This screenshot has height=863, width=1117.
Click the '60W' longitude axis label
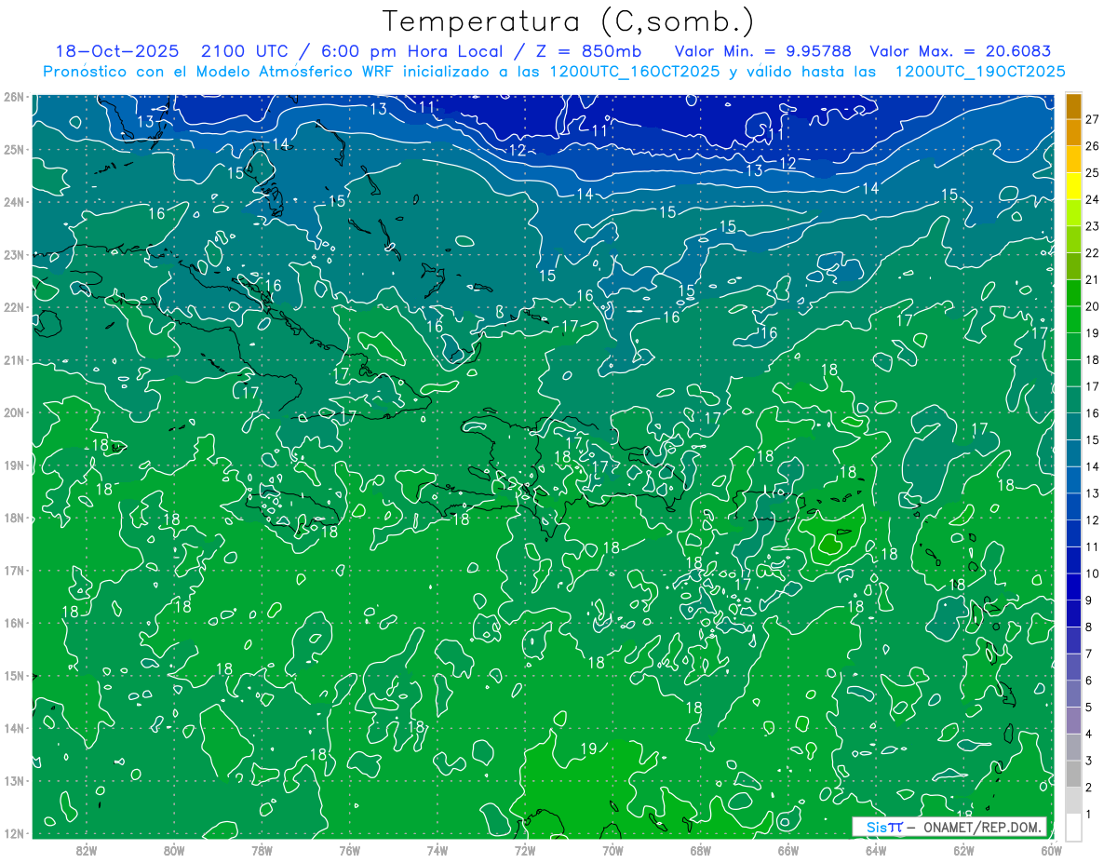tap(1051, 850)
